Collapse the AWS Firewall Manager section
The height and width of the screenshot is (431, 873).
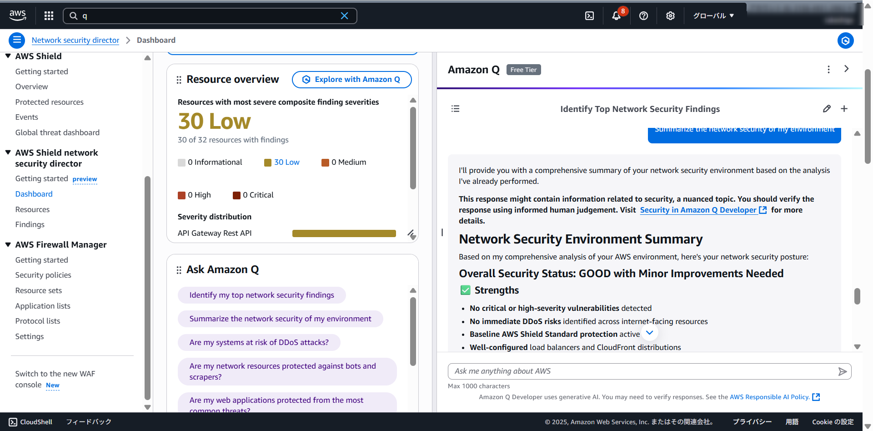click(x=8, y=244)
